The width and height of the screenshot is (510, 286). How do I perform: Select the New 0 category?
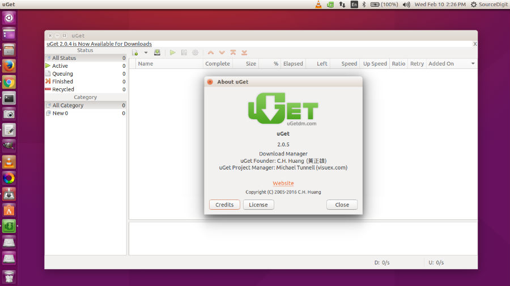pos(60,113)
